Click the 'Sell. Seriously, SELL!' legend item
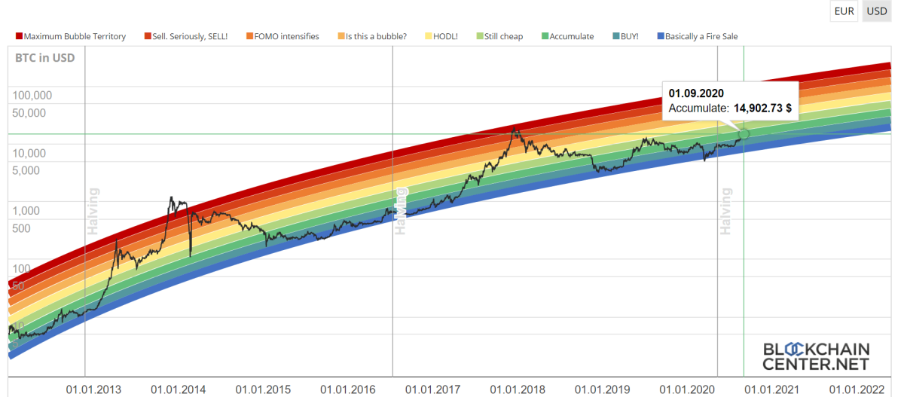This screenshot has height=397, width=904. (186, 36)
